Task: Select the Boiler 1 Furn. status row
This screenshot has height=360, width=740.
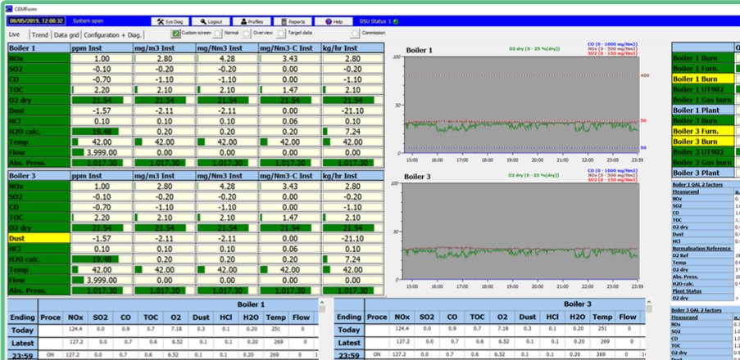Action: point(703,69)
